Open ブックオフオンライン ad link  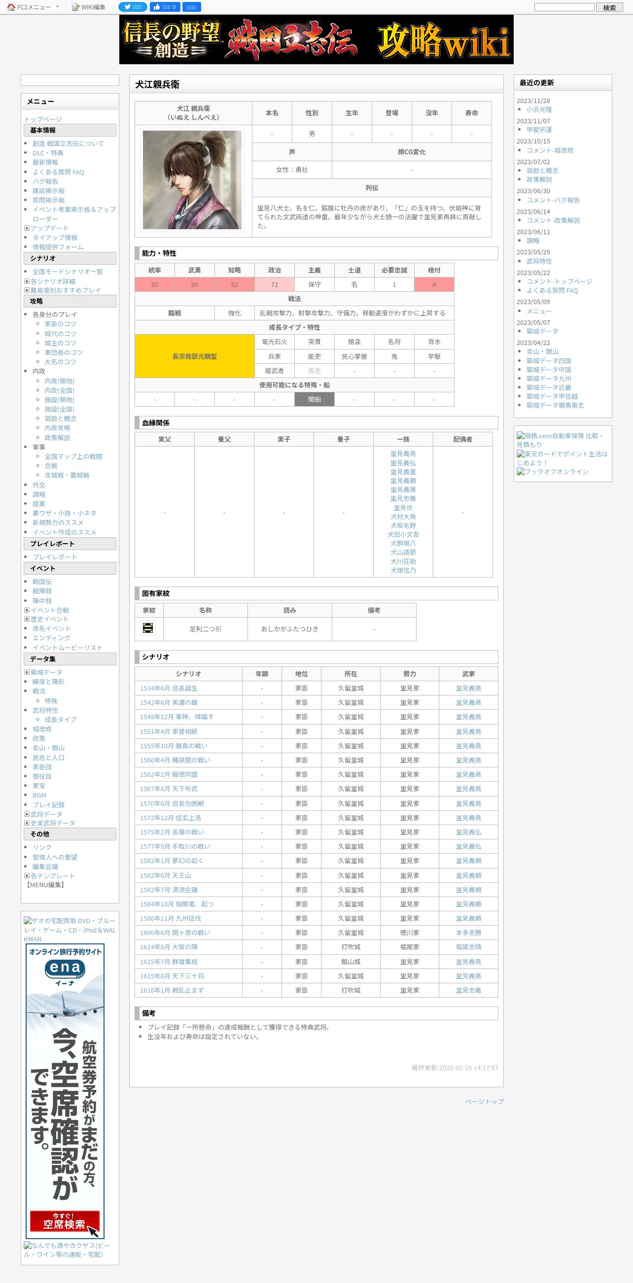(x=552, y=471)
